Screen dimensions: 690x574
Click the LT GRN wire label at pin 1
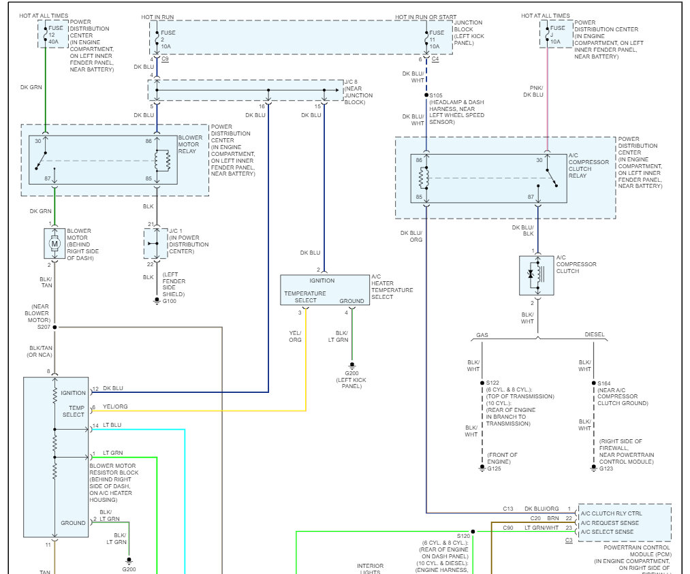[x=113, y=453]
